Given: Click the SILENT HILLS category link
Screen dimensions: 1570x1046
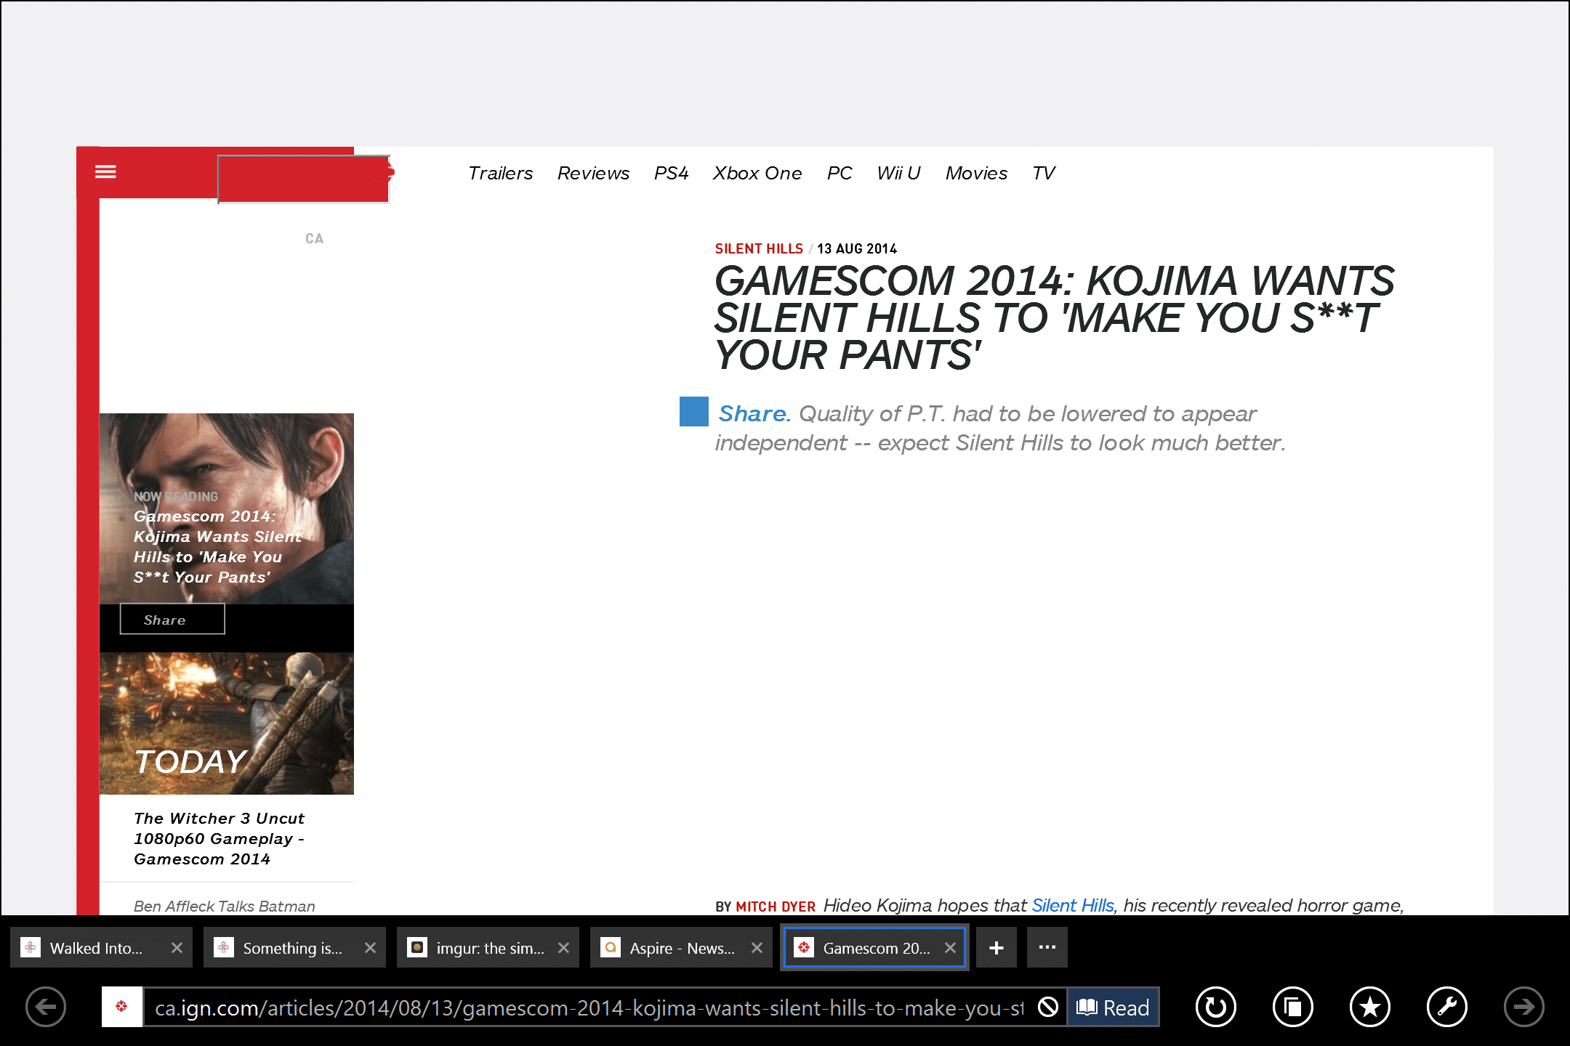Looking at the screenshot, I should point(759,248).
